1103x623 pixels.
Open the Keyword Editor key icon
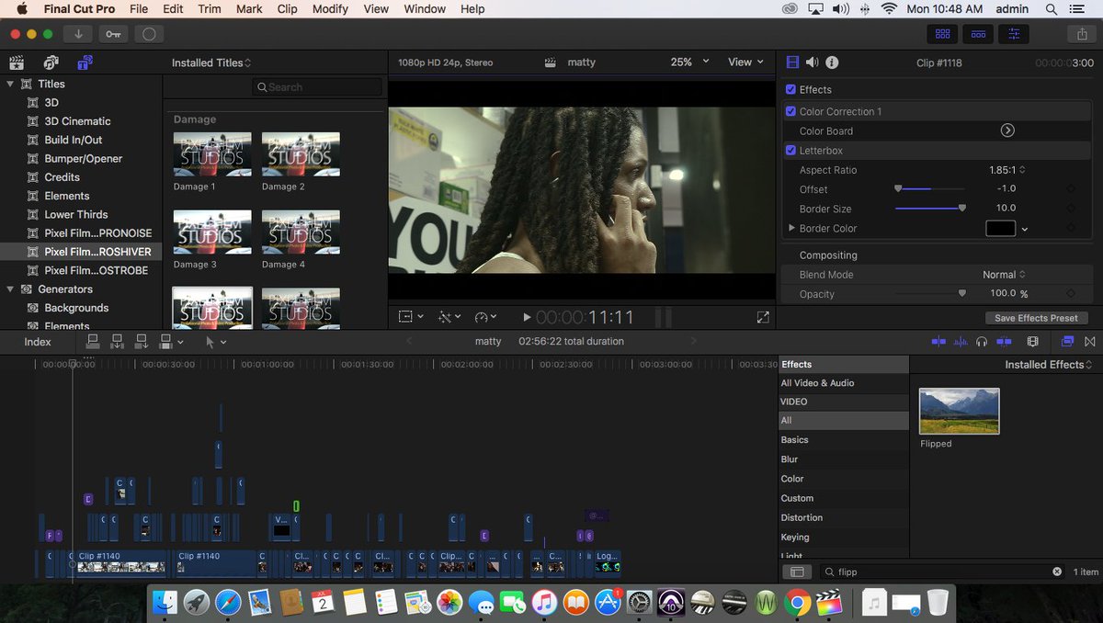click(x=113, y=34)
